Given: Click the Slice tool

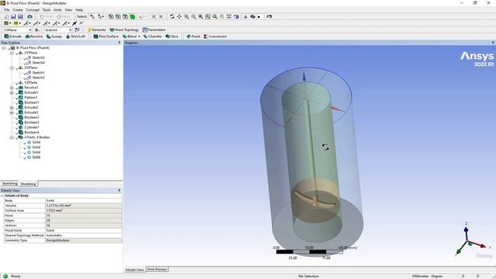Looking at the screenshot, I should [x=172, y=36].
